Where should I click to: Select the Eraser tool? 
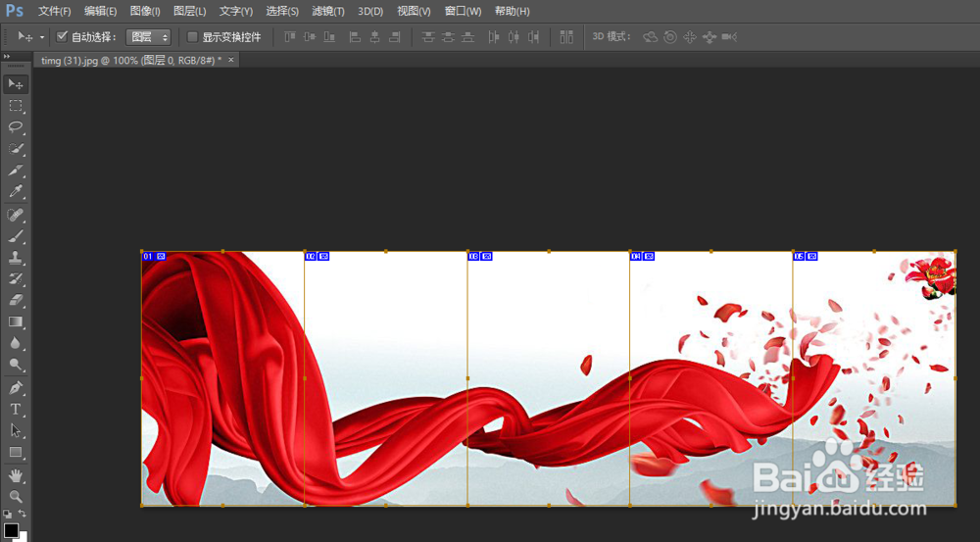click(16, 300)
